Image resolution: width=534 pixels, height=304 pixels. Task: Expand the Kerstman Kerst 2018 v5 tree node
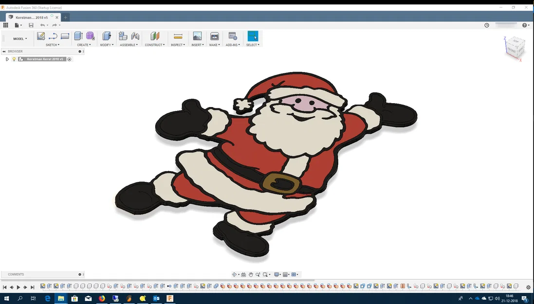pos(7,59)
